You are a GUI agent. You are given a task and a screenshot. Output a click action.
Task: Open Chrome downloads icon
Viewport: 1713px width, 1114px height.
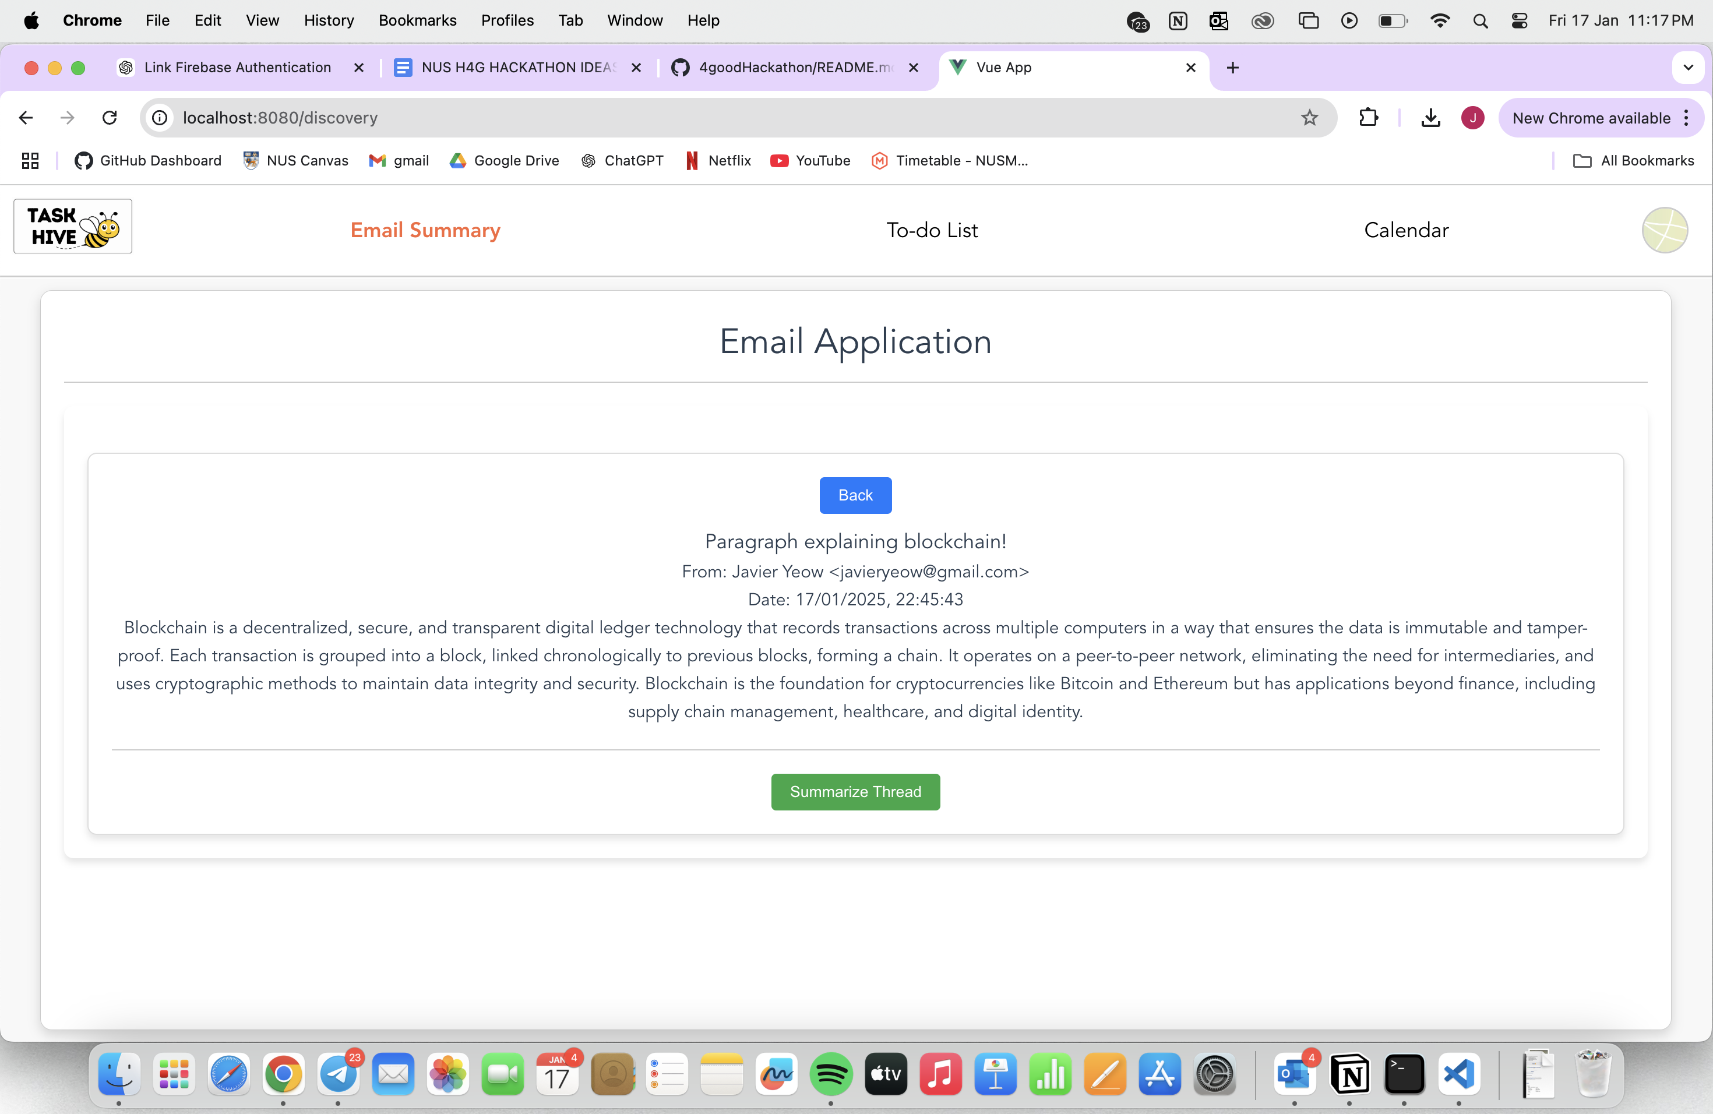[x=1430, y=117]
